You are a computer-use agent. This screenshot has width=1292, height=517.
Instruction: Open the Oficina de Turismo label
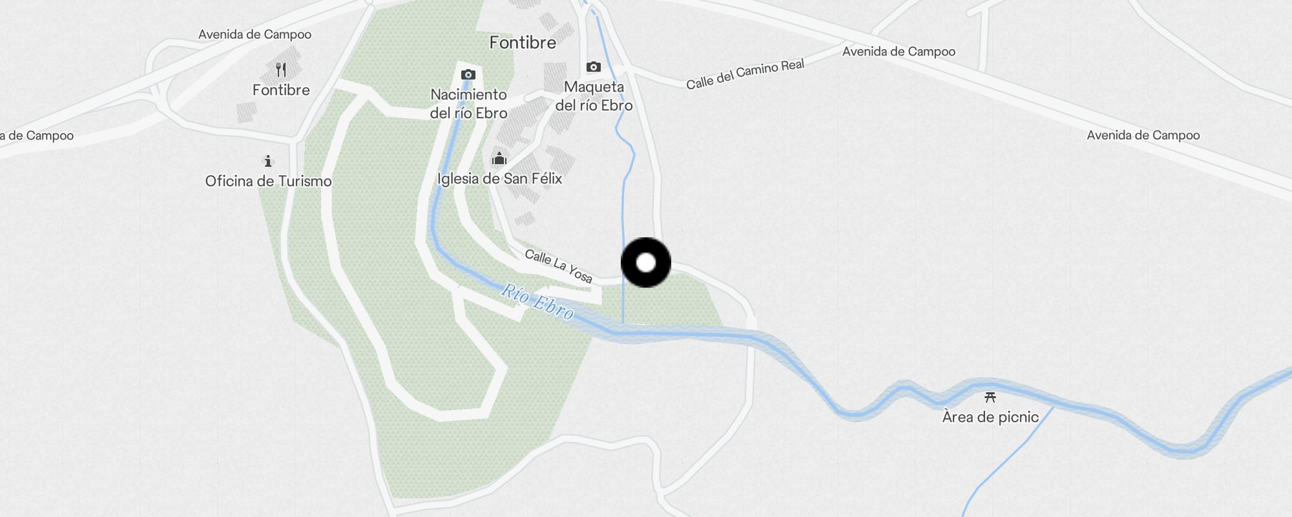(x=268, y=181)
